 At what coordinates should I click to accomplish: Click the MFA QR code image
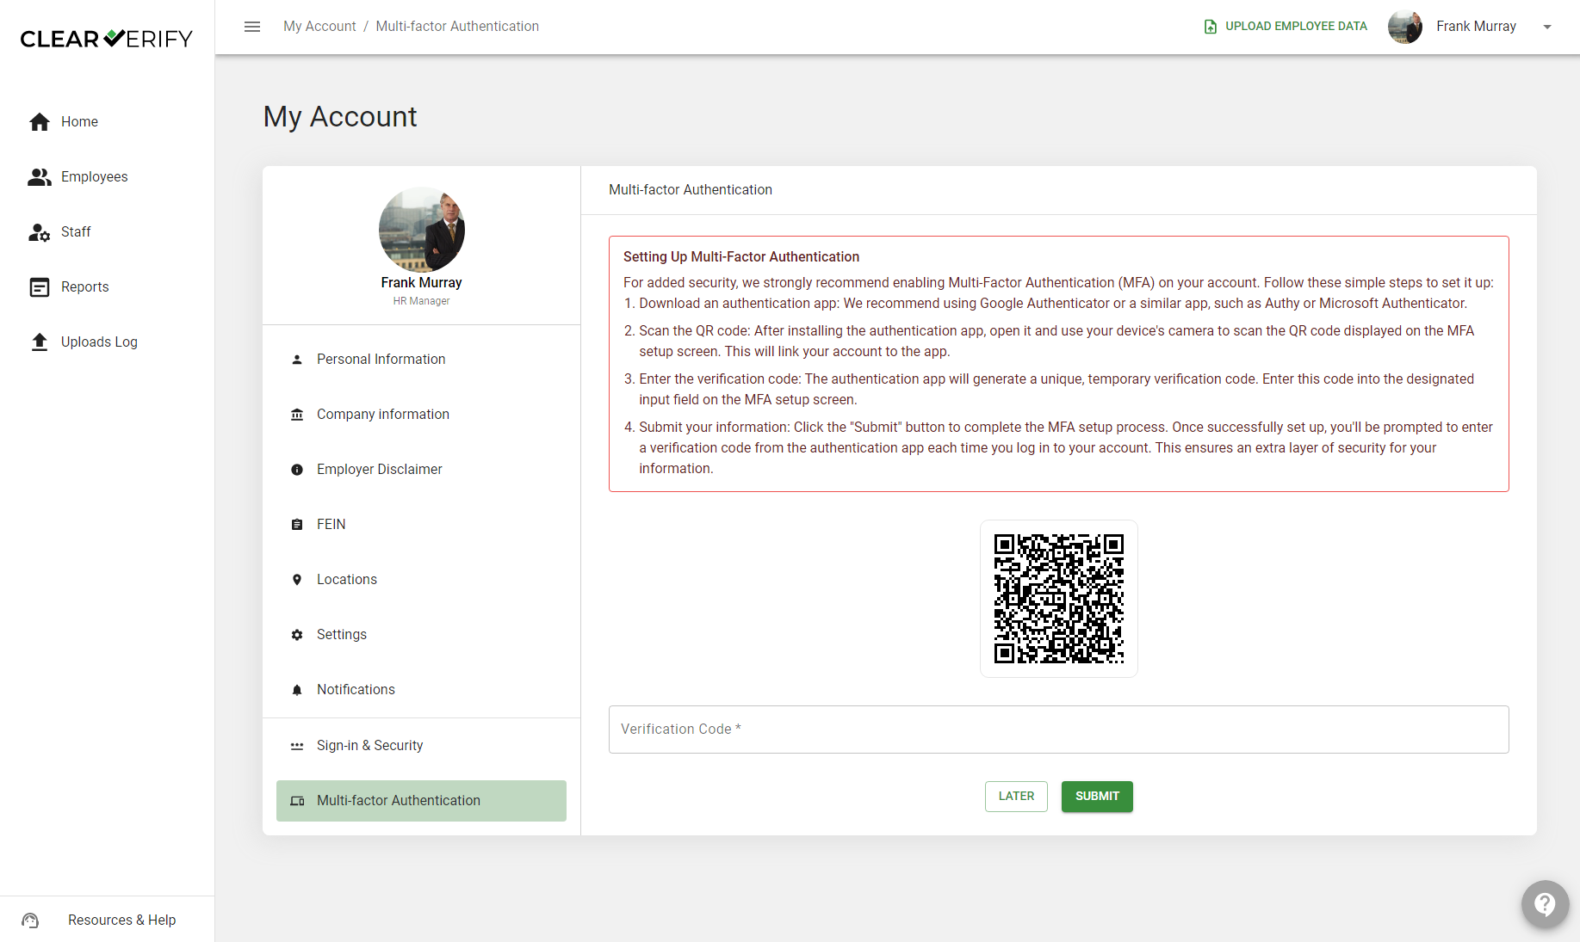click(1058, 599)
